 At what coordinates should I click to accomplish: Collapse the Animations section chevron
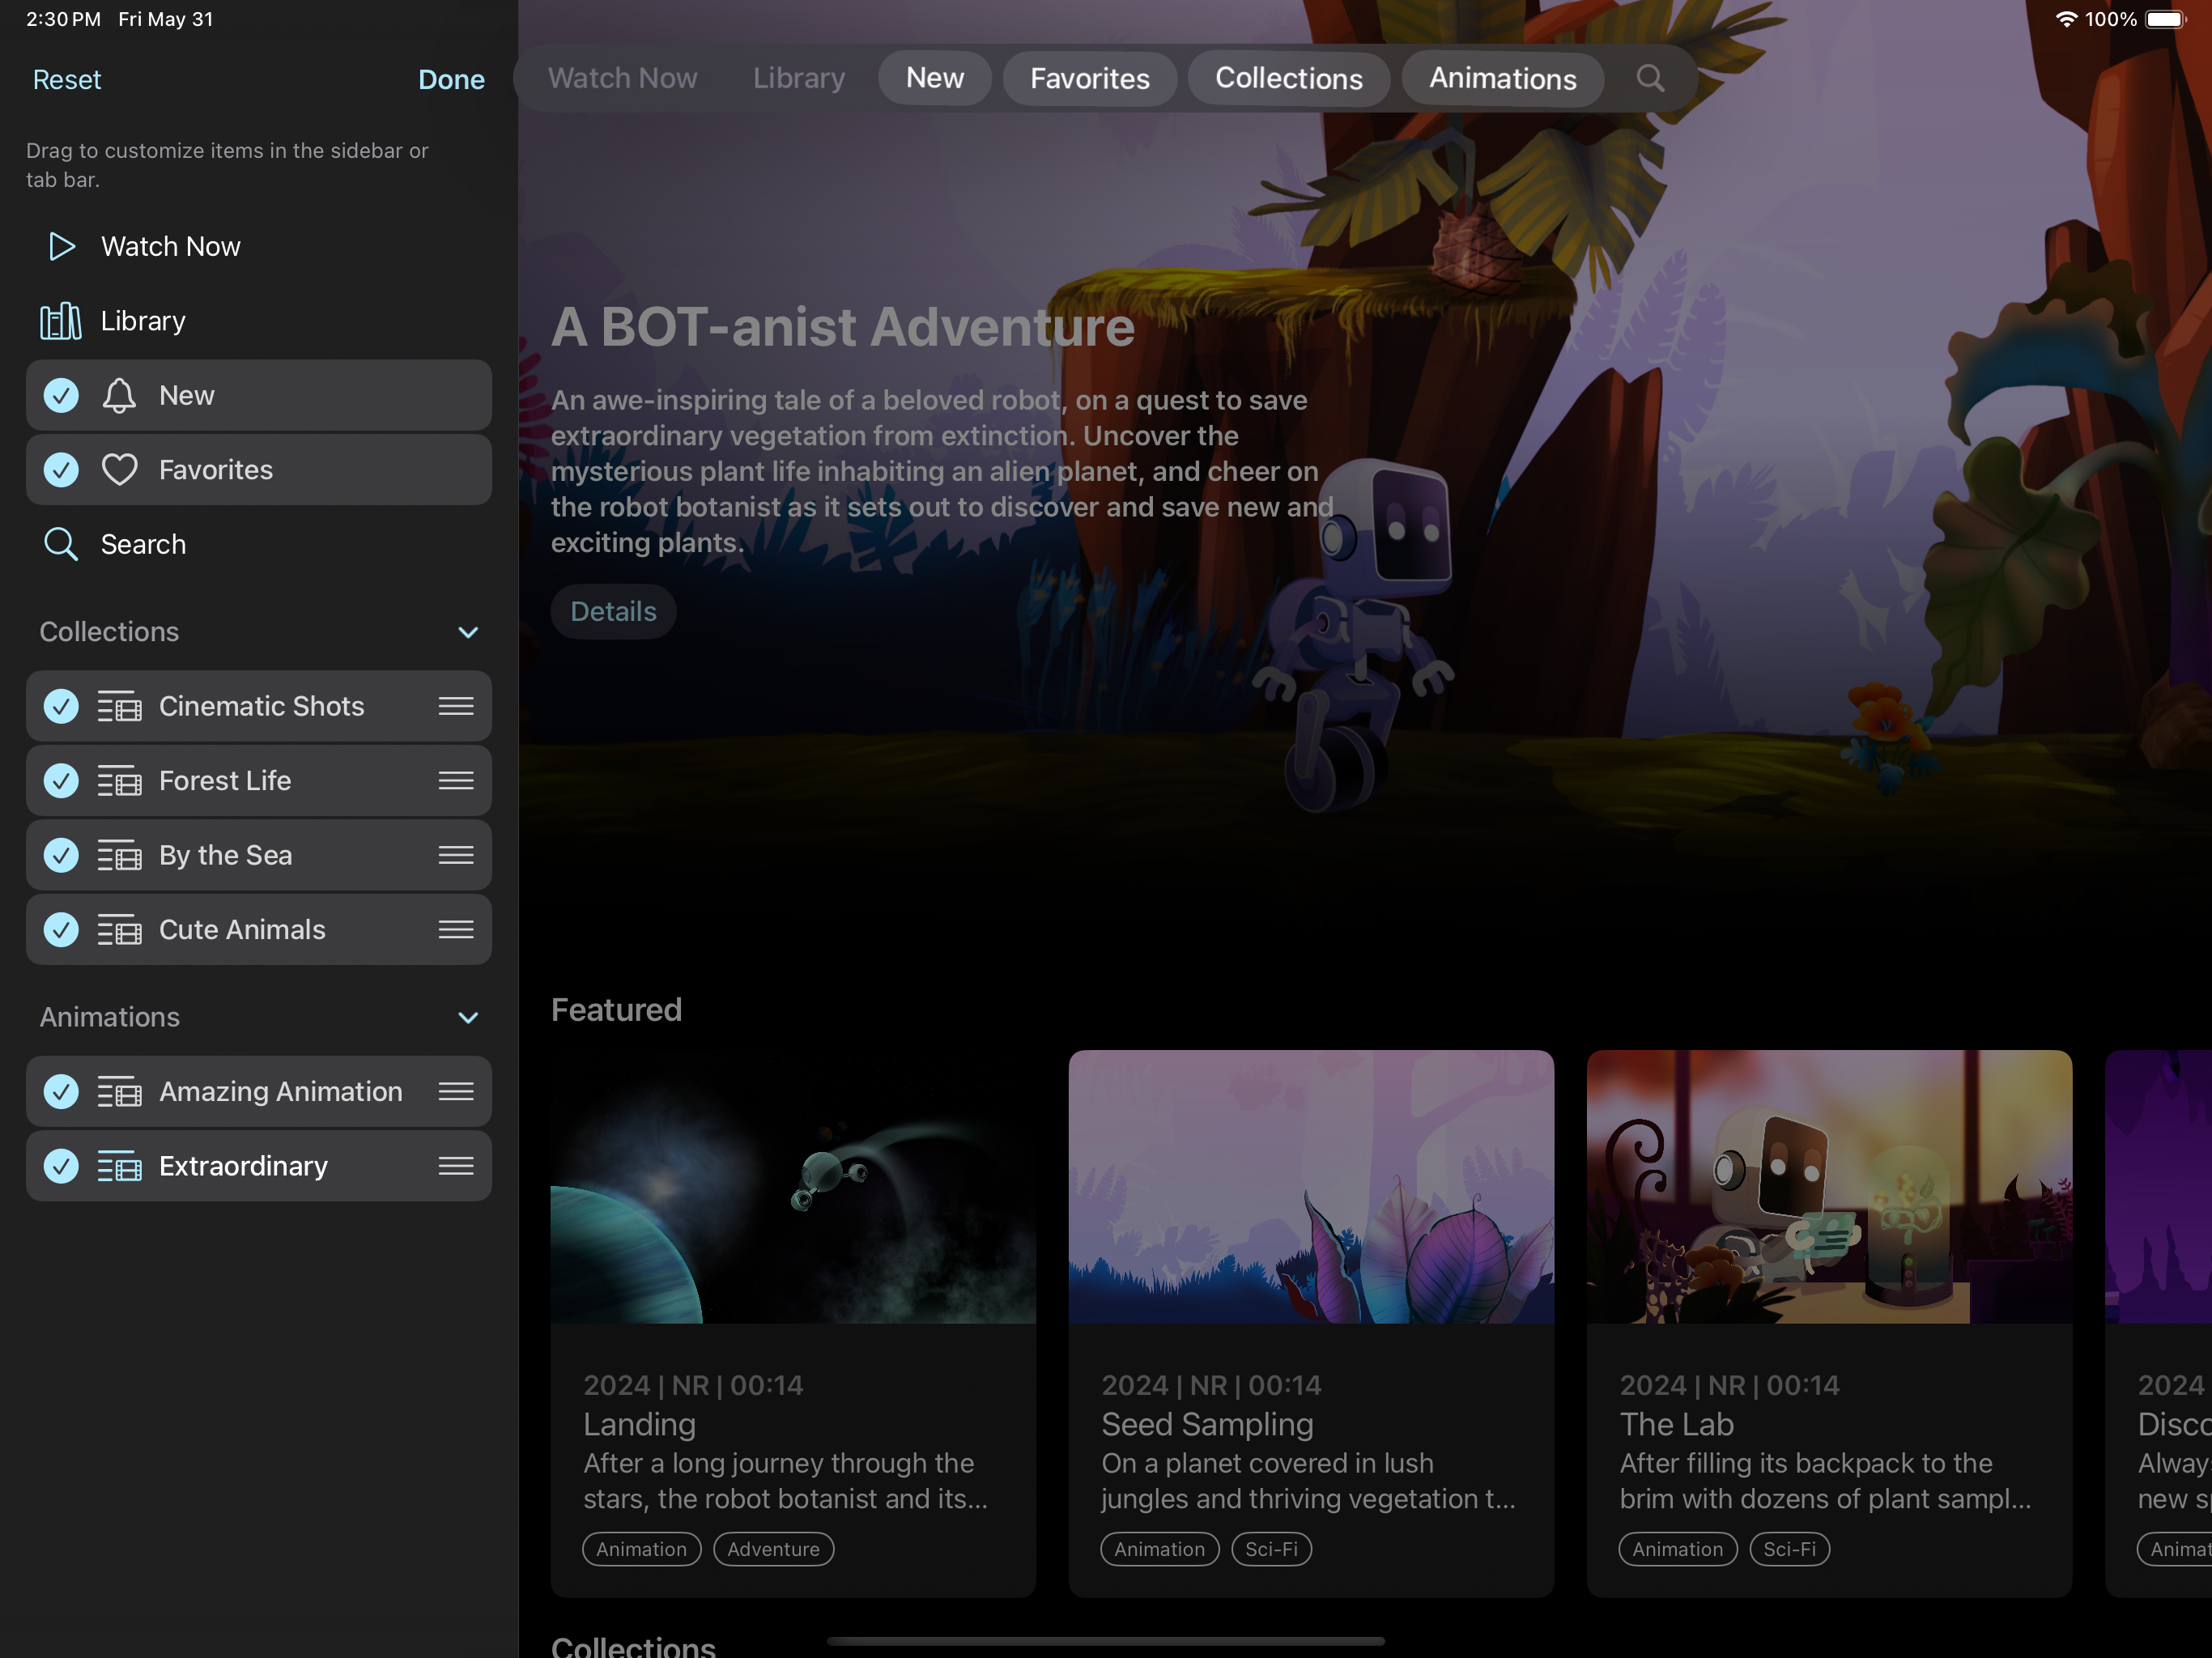point(468,1018)
